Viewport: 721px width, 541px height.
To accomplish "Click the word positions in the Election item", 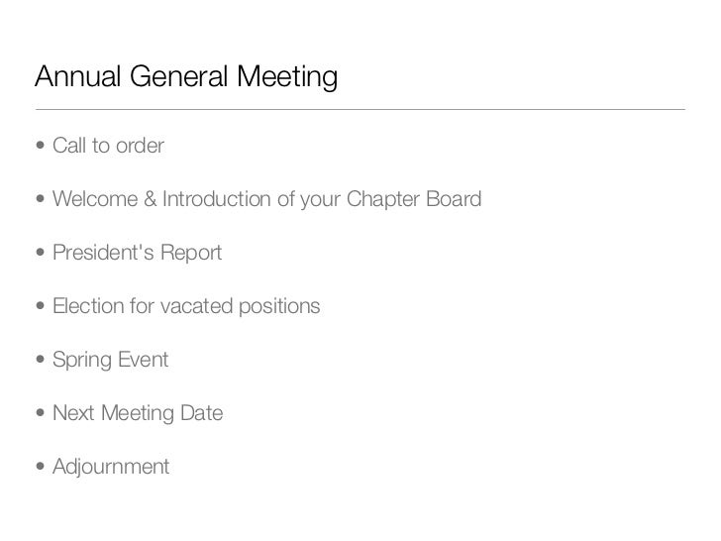I will click(279, 306).
